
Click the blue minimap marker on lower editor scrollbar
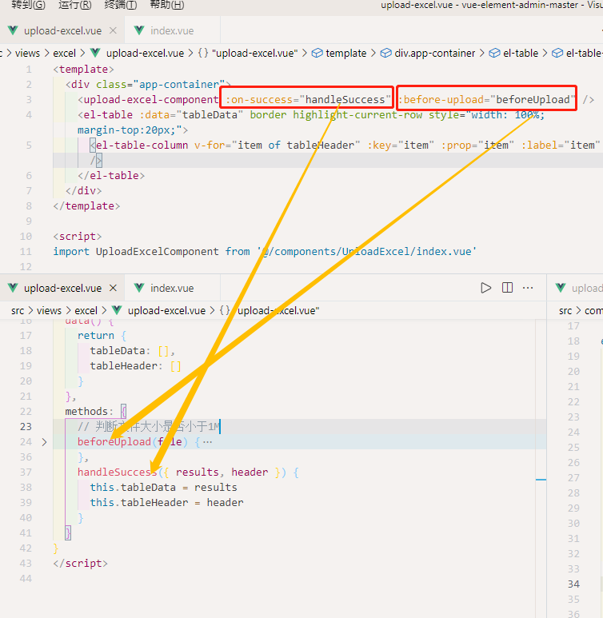click(541, 480)
